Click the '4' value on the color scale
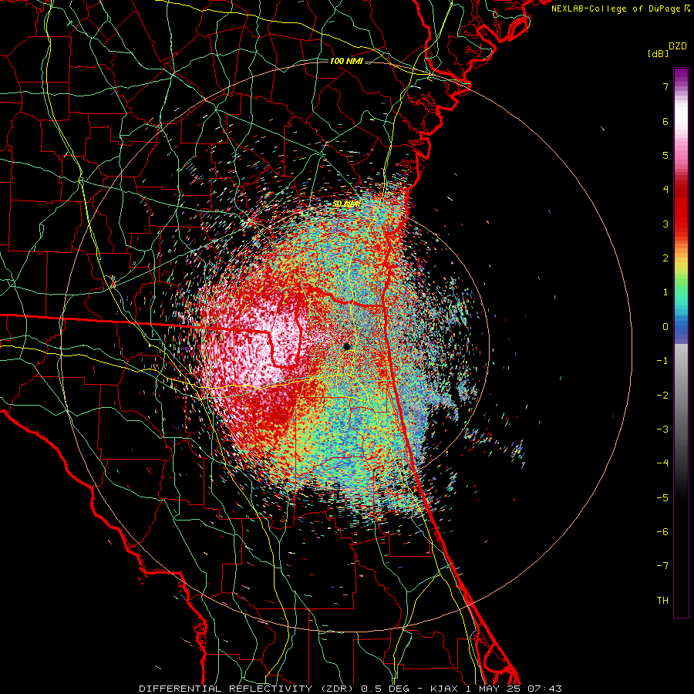The height and width of the screenshot is (694, 694). point(665,190)
